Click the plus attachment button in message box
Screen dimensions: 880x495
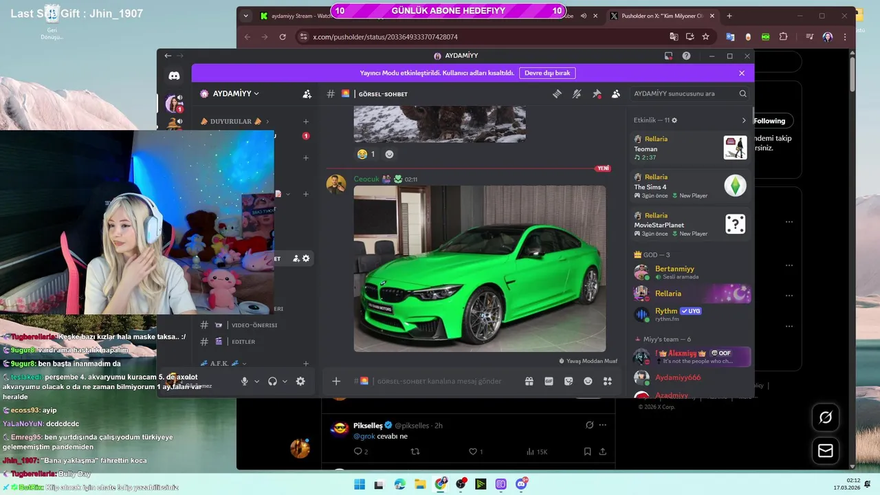[336, 381]
